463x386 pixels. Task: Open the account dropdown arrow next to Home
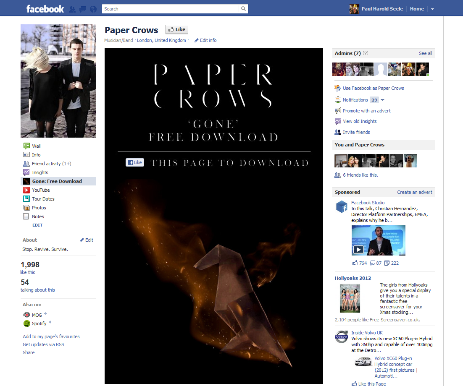[432, 9]
